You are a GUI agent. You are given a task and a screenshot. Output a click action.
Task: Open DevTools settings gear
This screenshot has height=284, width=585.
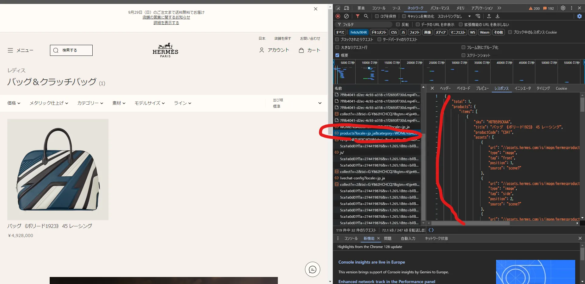pos(563,8)
